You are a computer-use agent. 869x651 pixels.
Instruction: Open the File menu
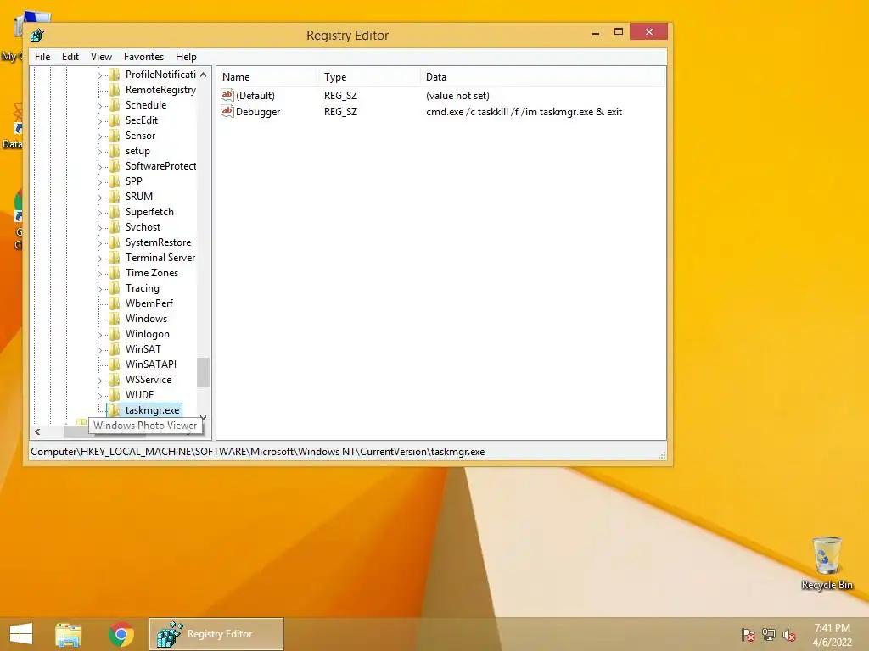coord(42,57)
